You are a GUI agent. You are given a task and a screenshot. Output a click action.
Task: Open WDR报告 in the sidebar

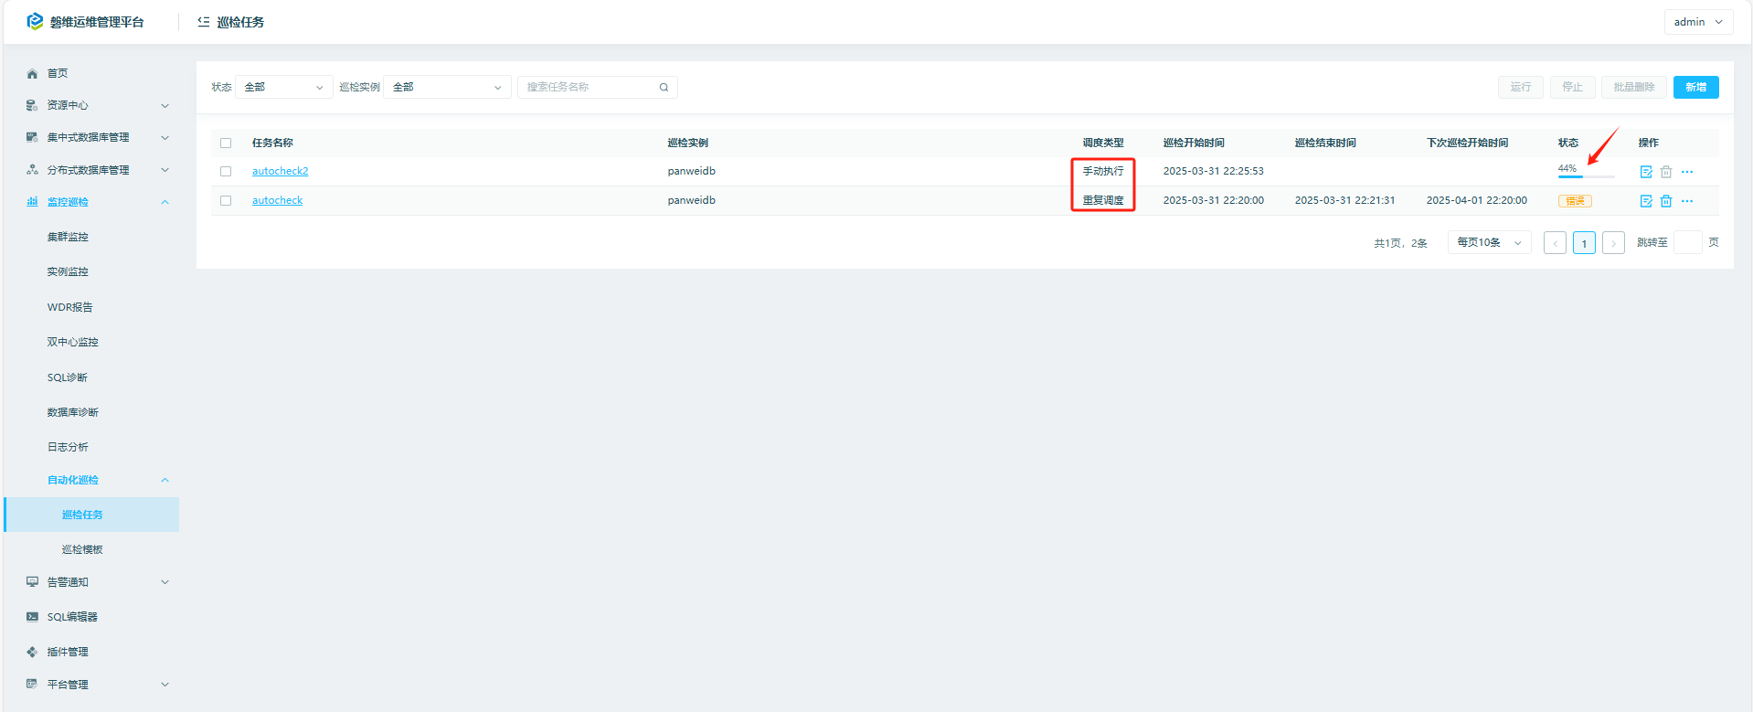[69, 307]
